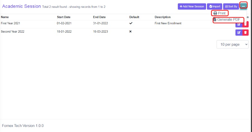The height and width of the screenshot is (132, 252).
Task: Delete the First Year 2021 session
Action: [x=246, y=25]
